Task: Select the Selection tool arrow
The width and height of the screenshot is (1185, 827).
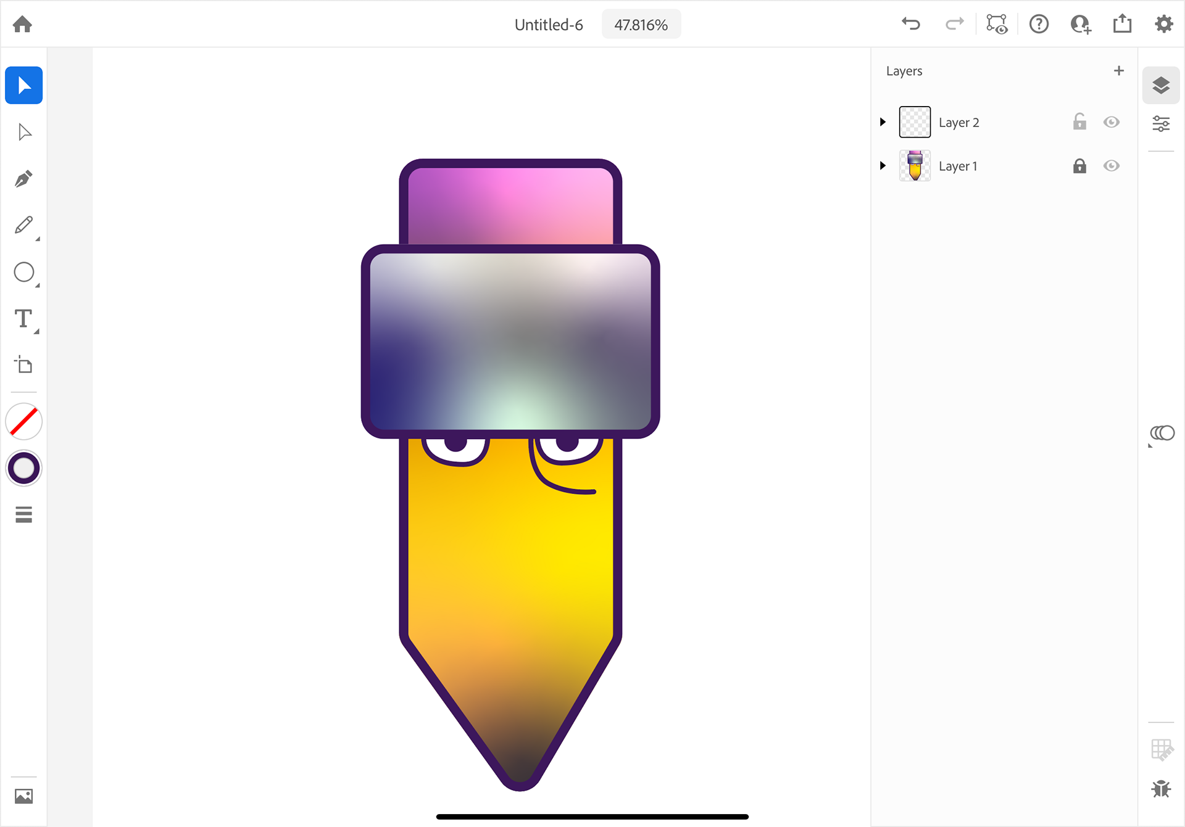Action: point(24,85)
